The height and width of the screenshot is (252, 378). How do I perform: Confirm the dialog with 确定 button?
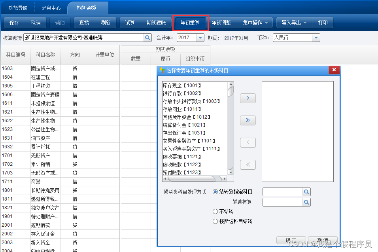tap(291, 240)
